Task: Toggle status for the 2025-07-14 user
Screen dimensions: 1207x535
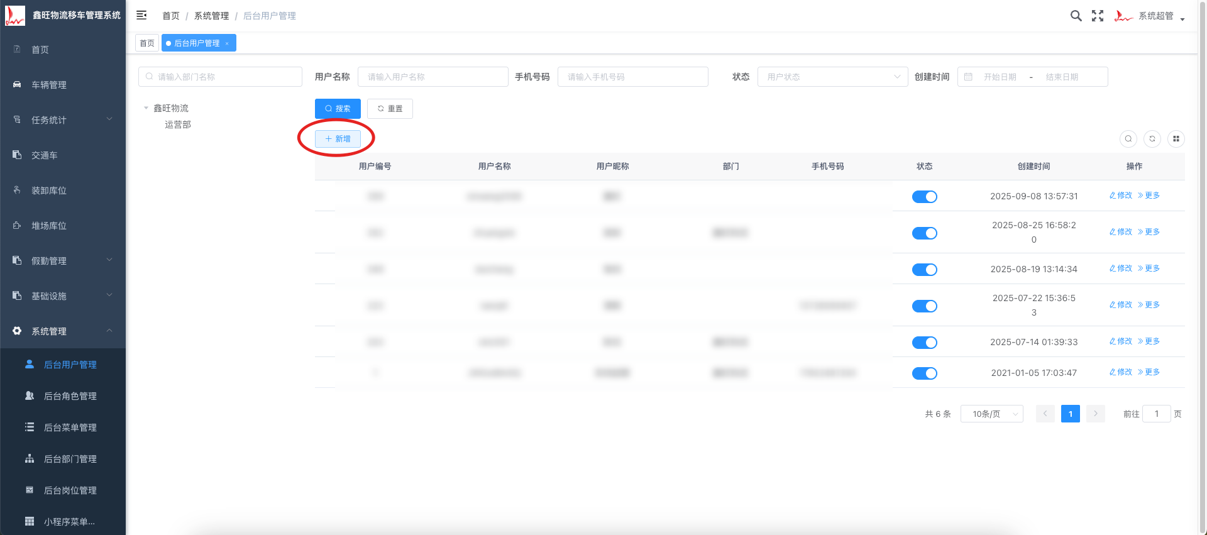Action: (x=925, y=343)
